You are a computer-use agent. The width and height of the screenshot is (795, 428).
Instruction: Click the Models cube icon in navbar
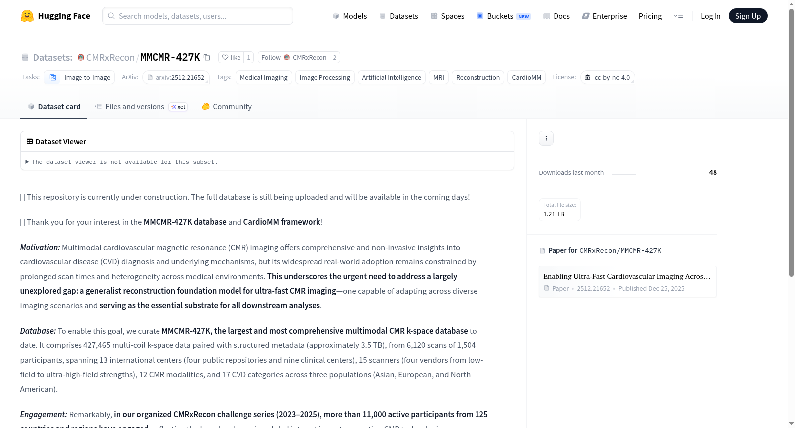click(x=336, y=16)
